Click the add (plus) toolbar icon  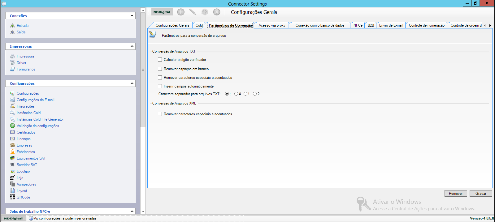[181, 12]
